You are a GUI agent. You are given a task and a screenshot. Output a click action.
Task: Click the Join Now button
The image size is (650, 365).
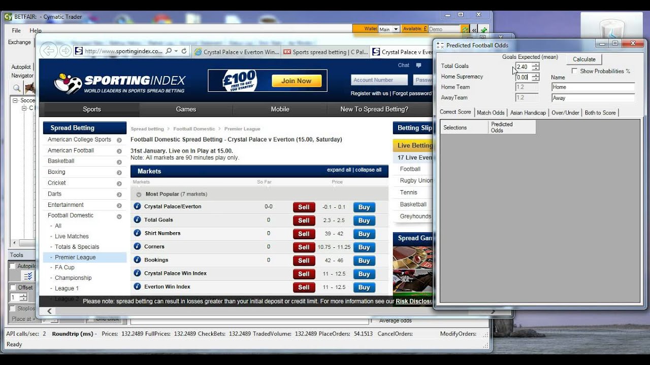[297, 81]
